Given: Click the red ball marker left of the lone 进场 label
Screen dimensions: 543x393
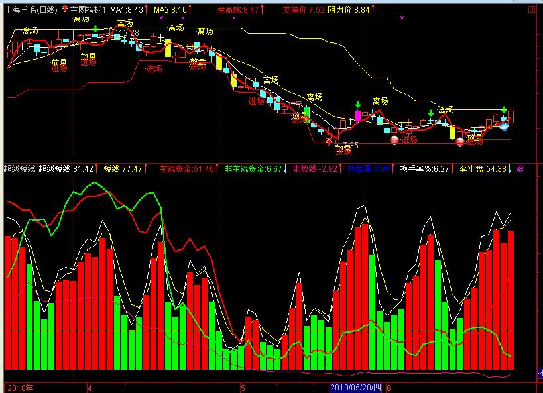Looking at the screenshot, I should coord(394,140).
